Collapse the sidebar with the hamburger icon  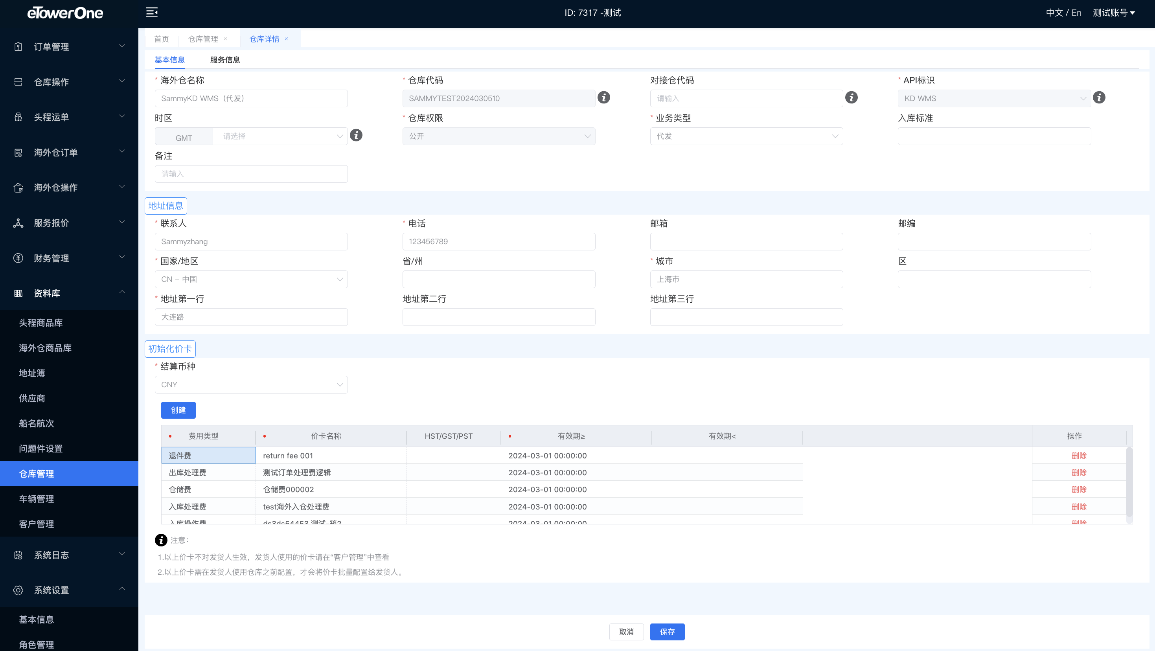(151, 13)
